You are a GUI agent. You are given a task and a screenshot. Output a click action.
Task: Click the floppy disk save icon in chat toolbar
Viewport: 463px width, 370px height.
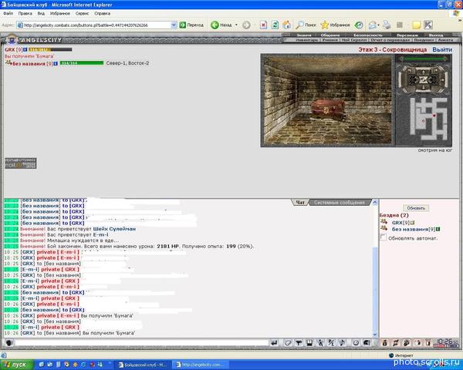(x=309, y=343)
